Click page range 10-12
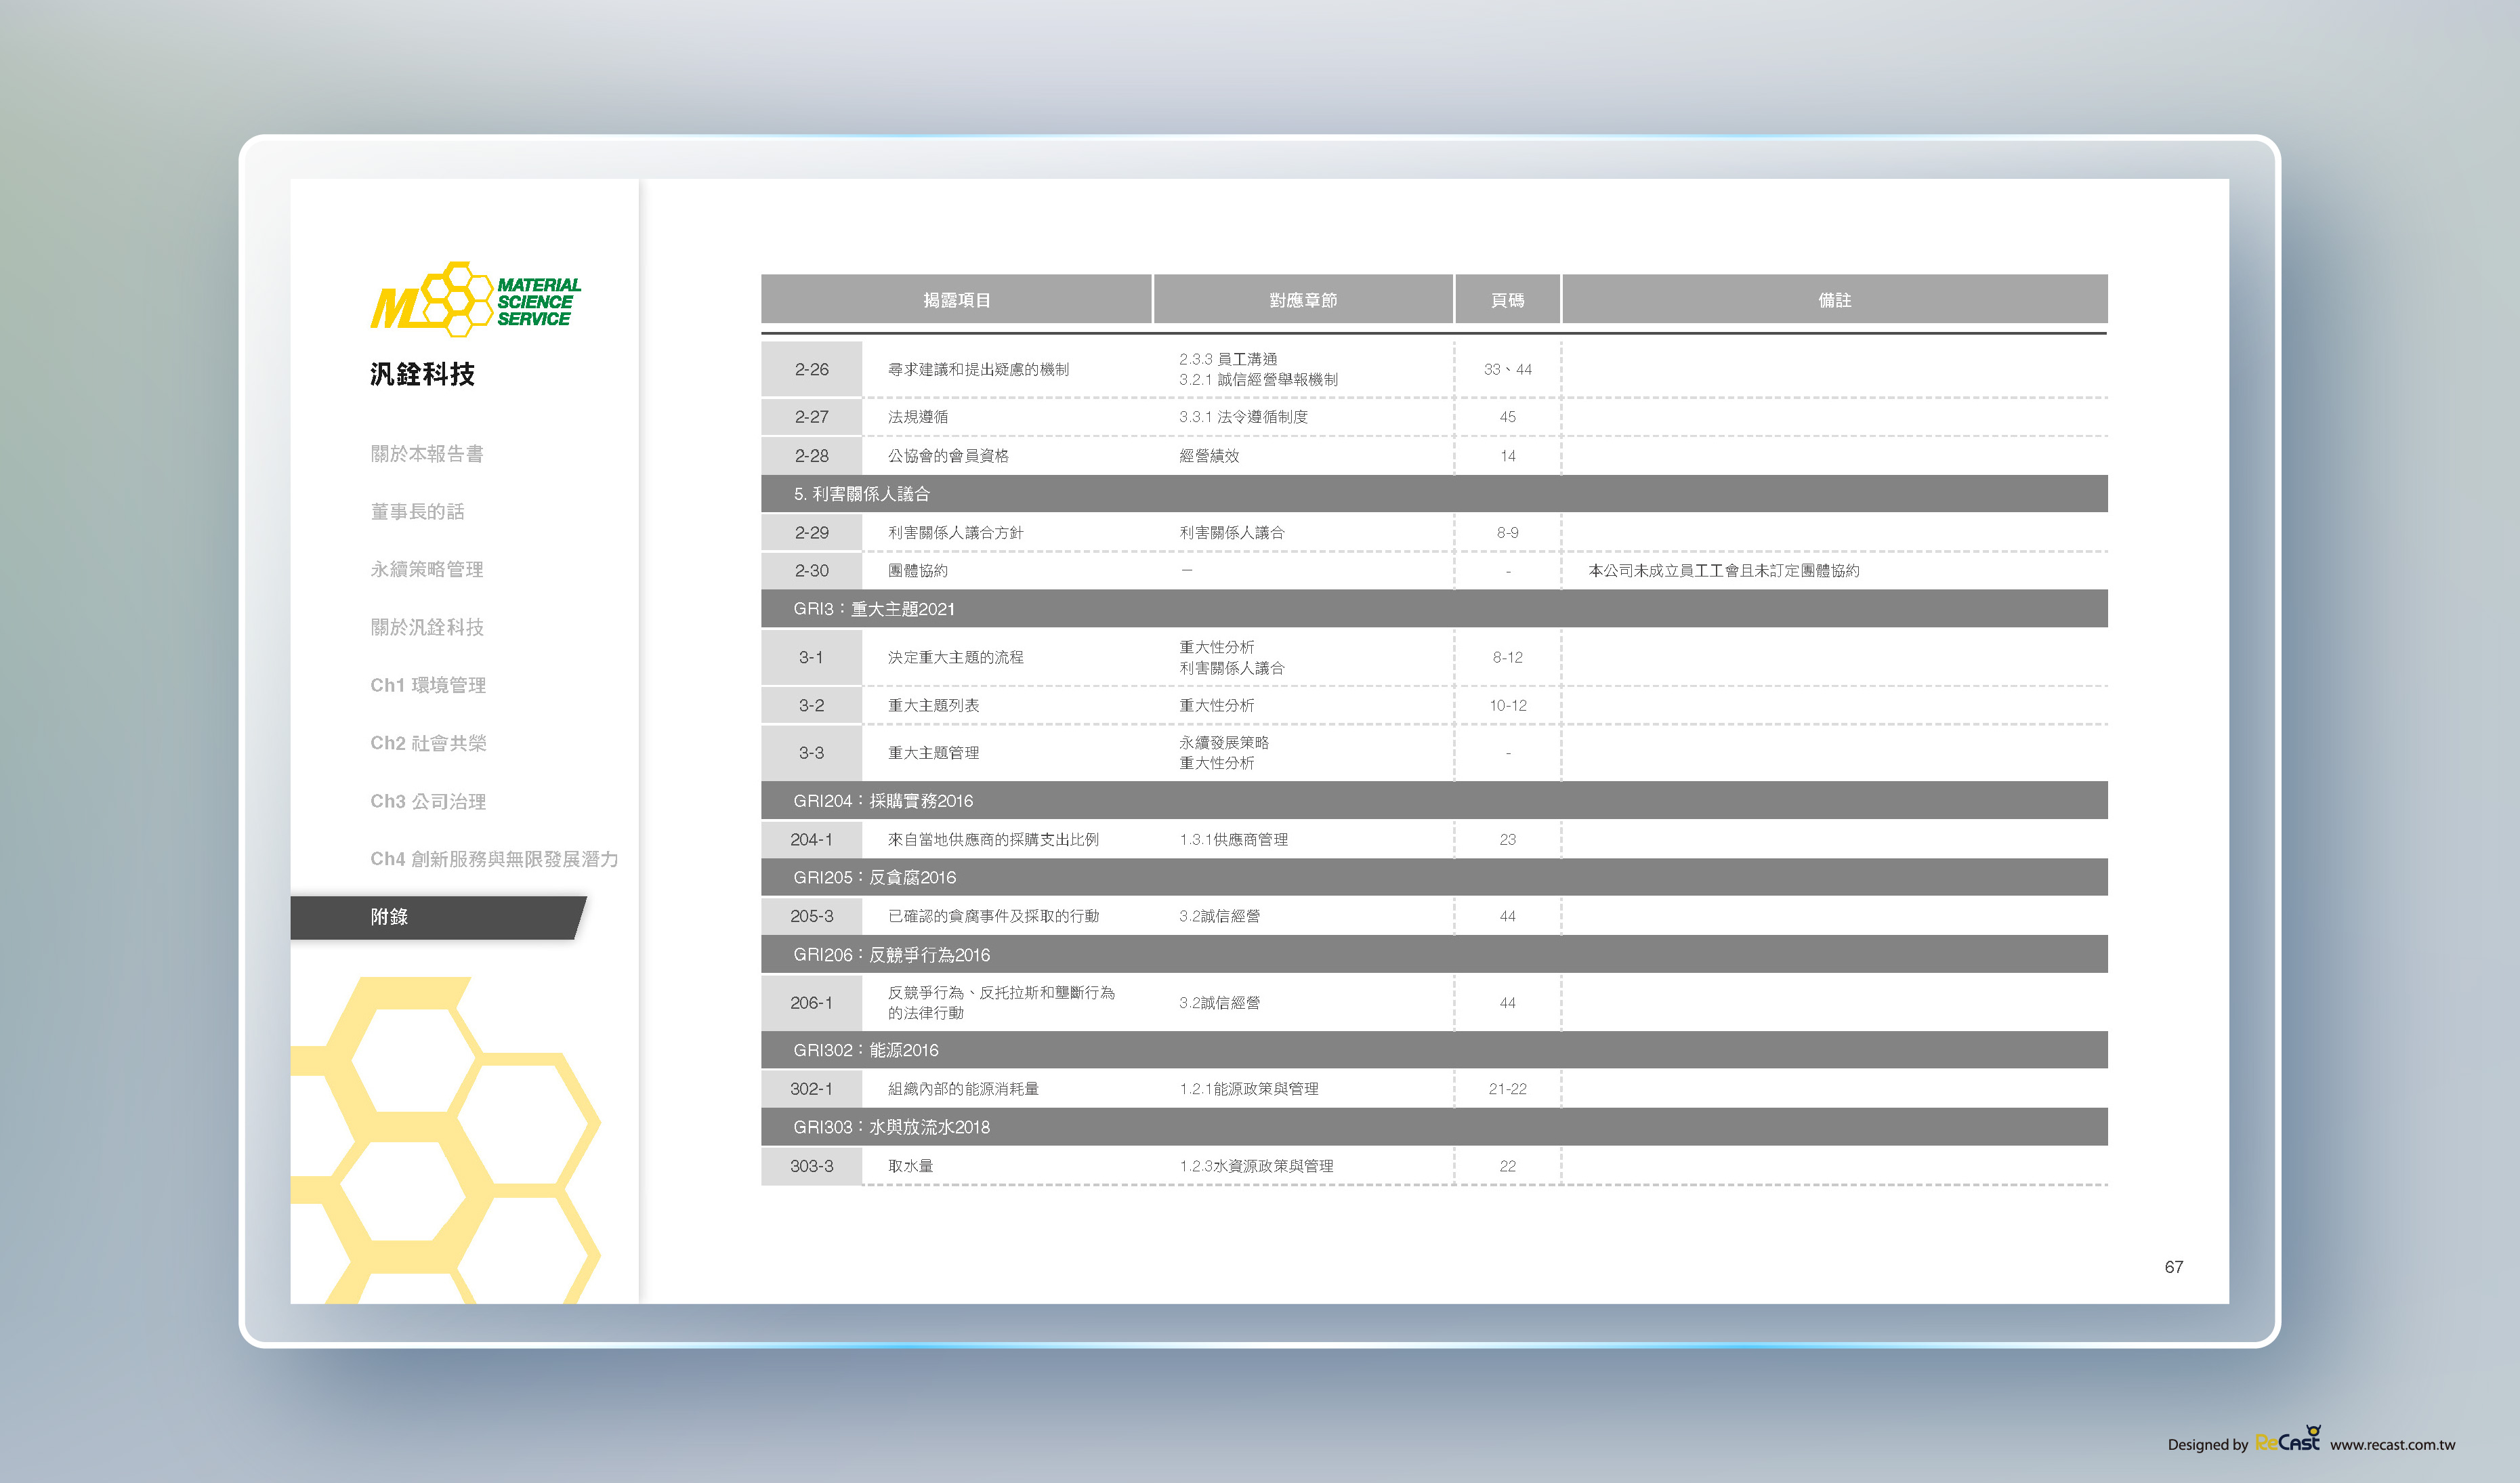The image size is (2520, 1483). (1507, 705)
